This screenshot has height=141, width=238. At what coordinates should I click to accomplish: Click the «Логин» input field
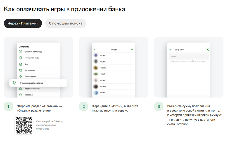(189, 57)
